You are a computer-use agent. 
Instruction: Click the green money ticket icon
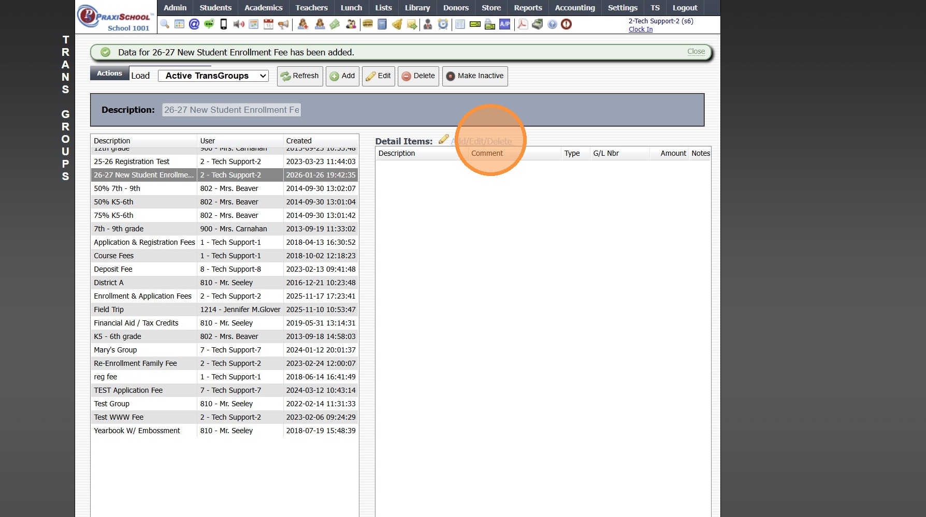tap(335, 24)
